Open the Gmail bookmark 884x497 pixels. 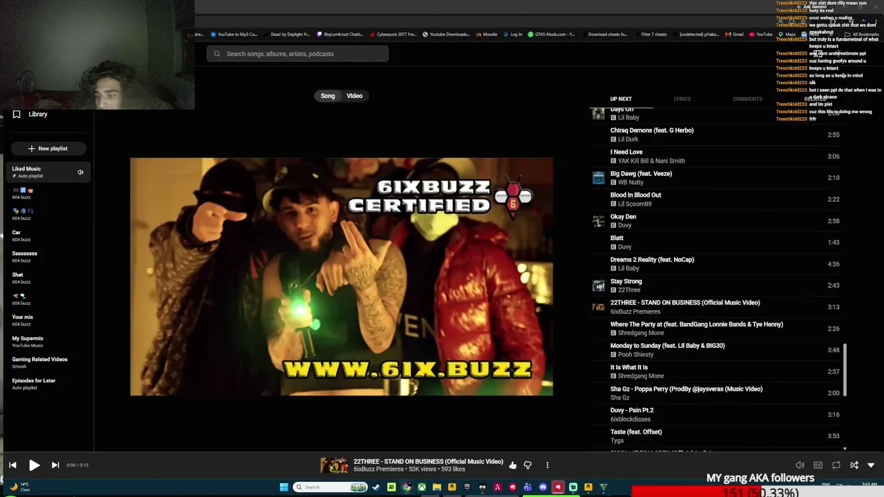[x=734, y=35]
